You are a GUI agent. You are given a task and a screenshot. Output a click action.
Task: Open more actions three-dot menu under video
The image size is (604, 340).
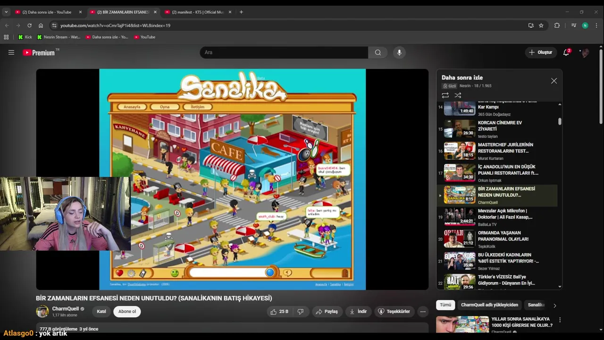[423, 311]
